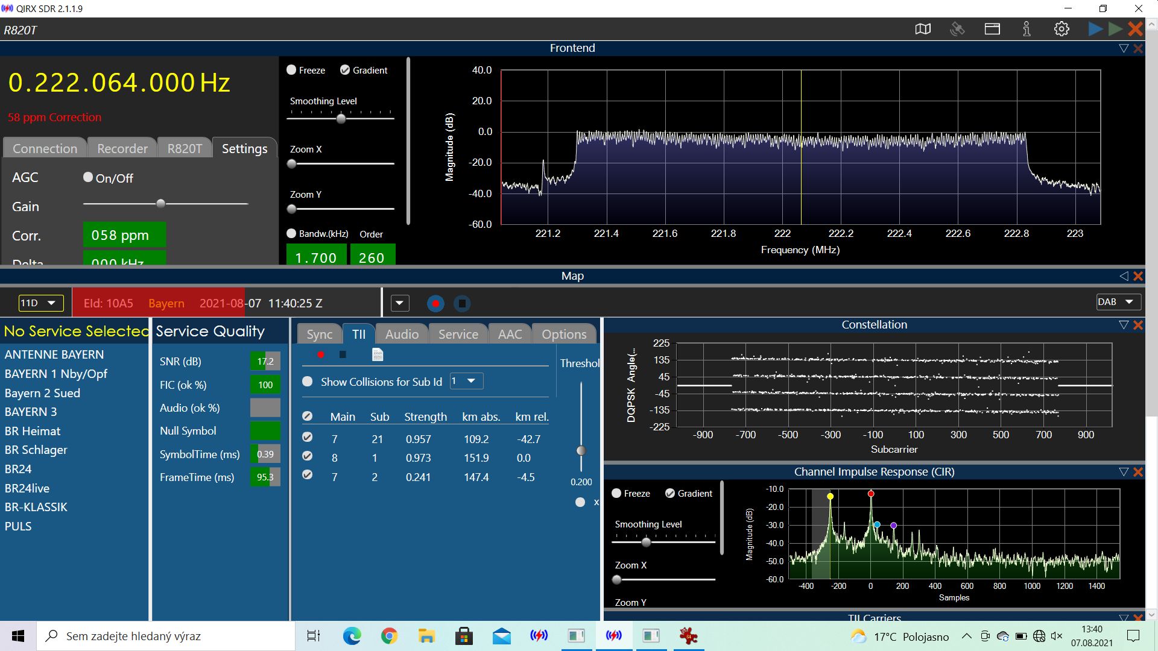The width and height of the screenshot is (1158, 651).
Task: Toggle Bandw.(kHz) option
Action: 291,233
